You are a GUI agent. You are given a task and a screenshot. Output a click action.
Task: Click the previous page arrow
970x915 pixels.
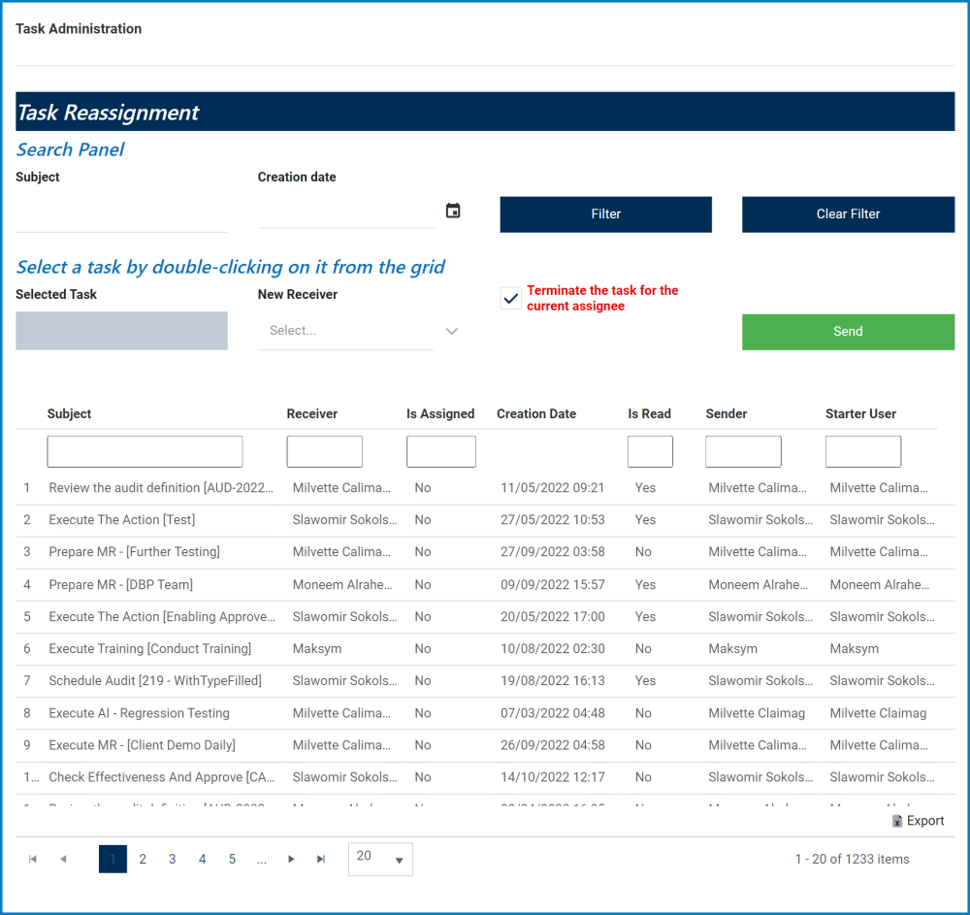(62, 859)
